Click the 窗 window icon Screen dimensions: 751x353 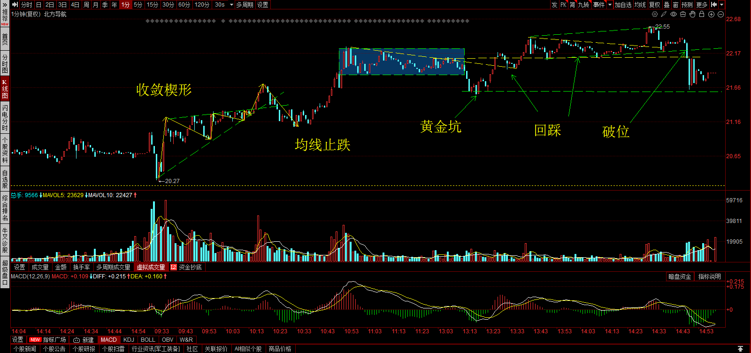pos(675,5)
